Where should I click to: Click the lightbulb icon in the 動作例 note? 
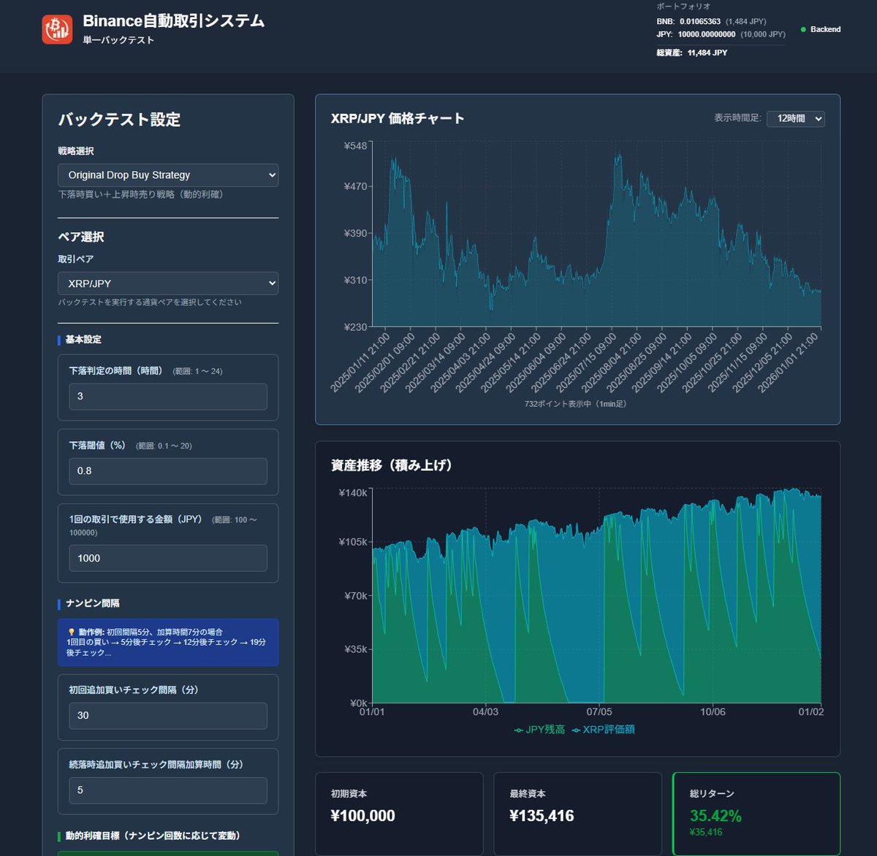coord(72,632)
